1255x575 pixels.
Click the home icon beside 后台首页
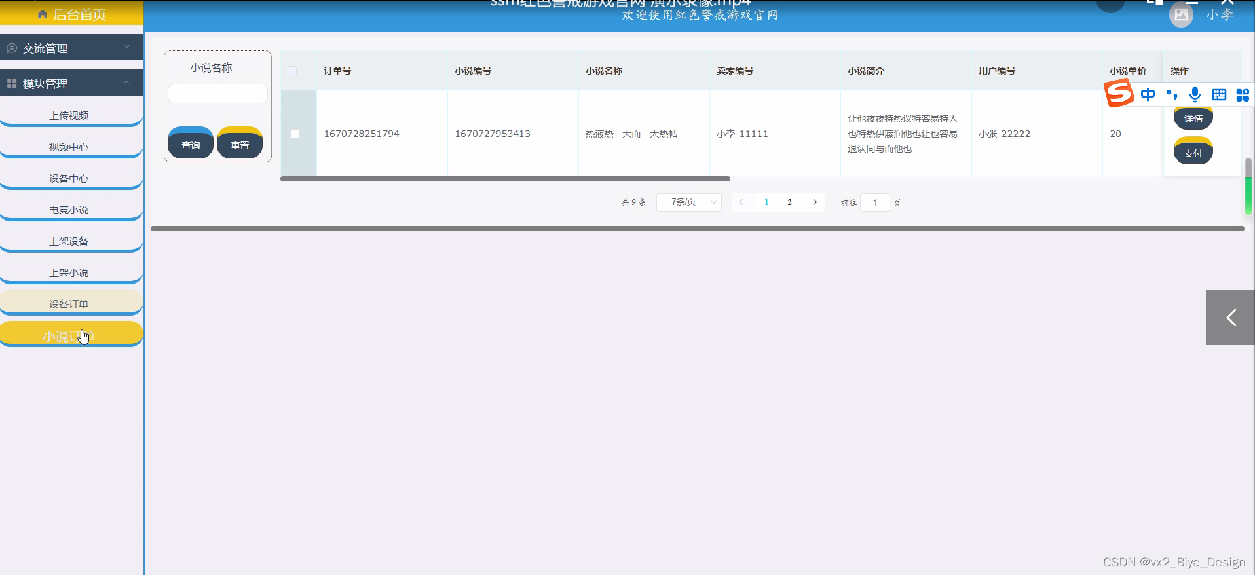click(x=43, y=14)
